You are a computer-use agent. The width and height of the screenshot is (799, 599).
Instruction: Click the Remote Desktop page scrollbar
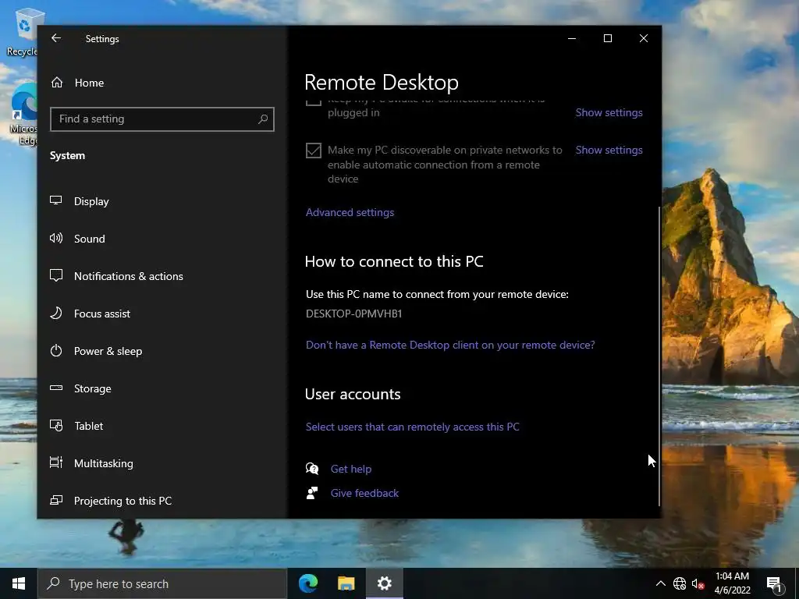pos(659,356)
